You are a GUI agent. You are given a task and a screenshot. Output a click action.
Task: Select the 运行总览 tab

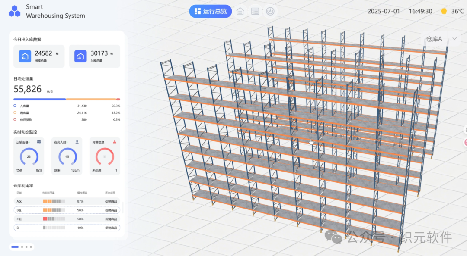210,11
